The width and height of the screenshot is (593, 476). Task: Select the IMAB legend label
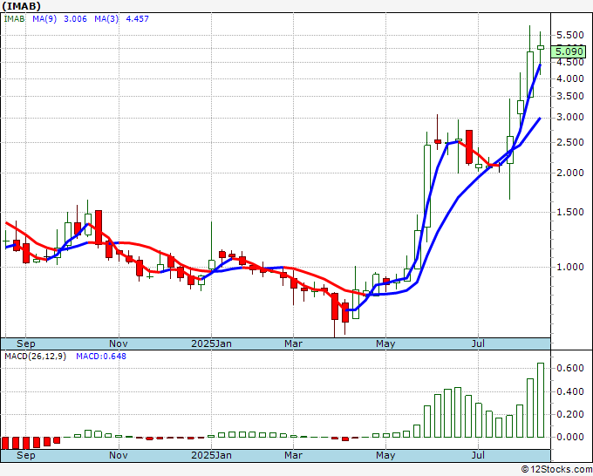14,18
